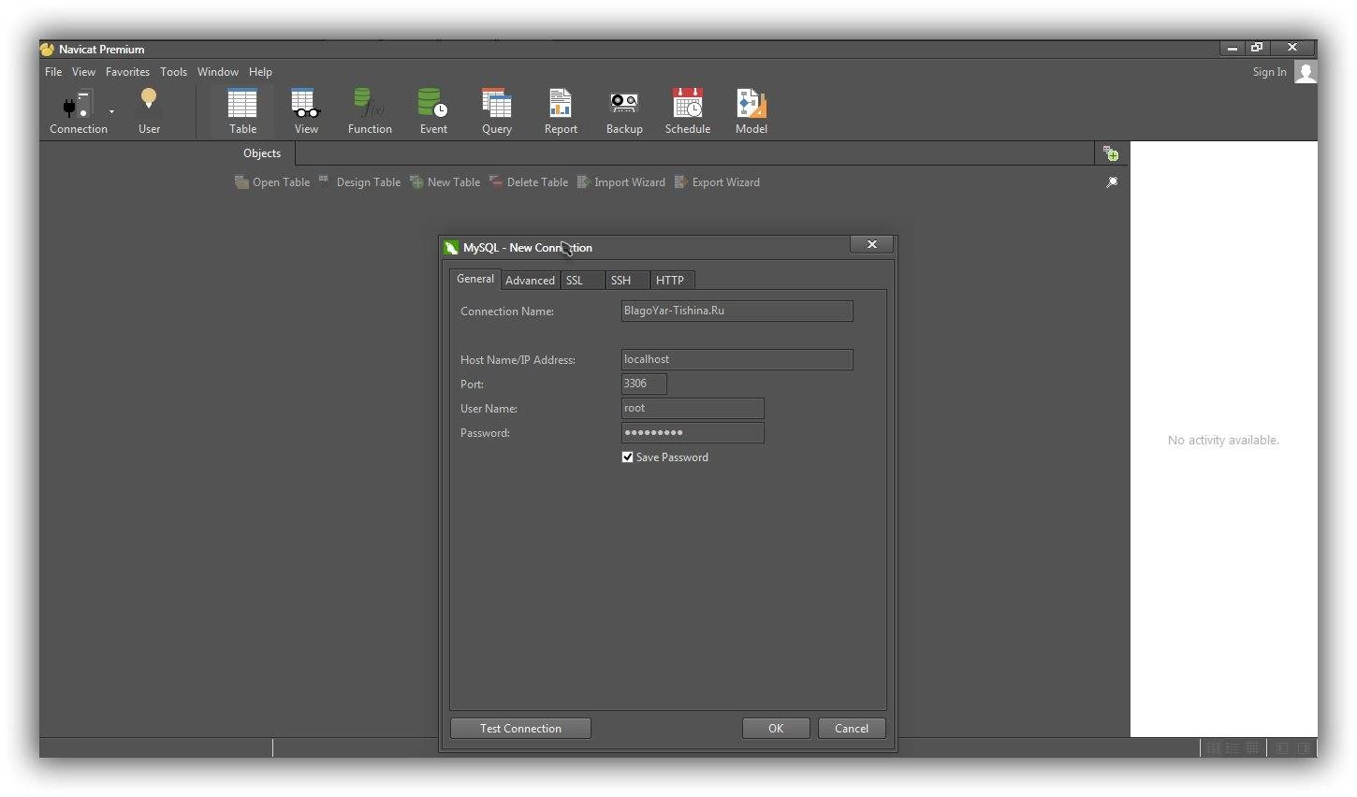Click the Cancel button

pyautogui.click(x=852, y=729)
